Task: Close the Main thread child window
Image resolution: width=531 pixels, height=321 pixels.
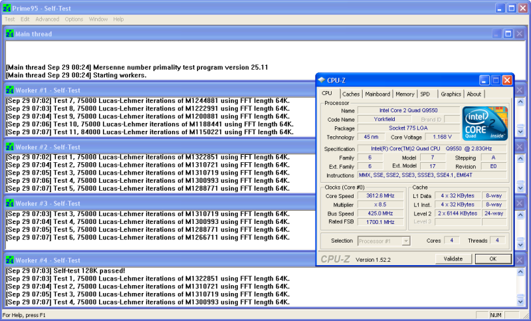Action: (519, 33)
